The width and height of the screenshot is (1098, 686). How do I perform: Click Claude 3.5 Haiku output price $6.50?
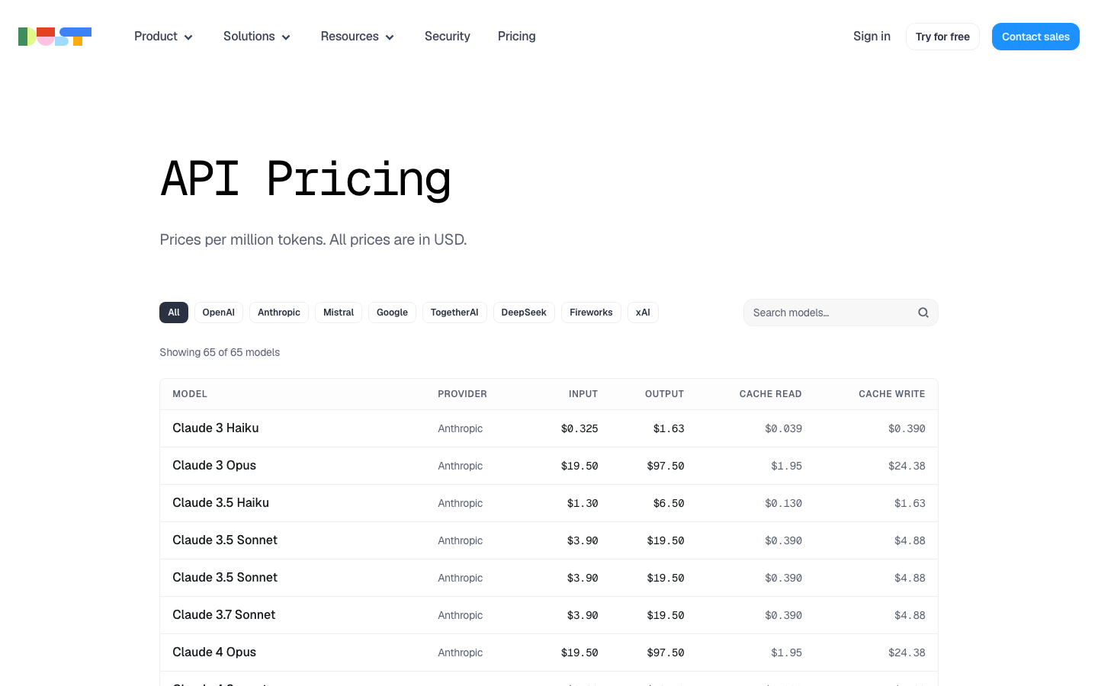669,503
